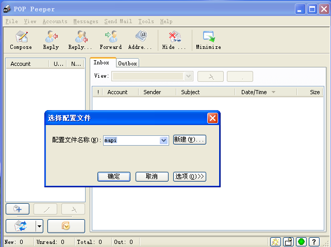Click the add account button icon

17,209
